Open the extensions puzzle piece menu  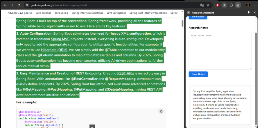point(231,5)
